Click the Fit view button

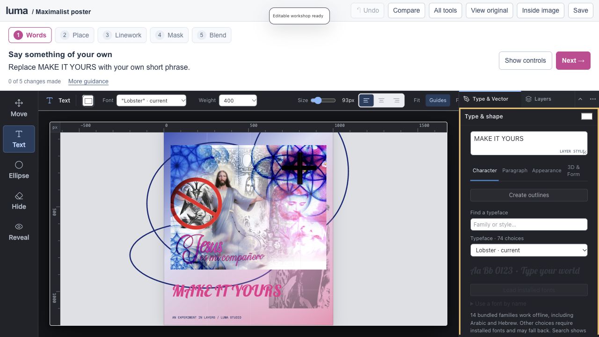[416, 100]
